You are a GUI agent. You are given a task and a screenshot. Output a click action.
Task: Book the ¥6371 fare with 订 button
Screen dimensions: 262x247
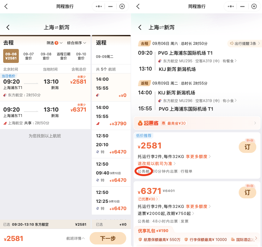point(247,193)
